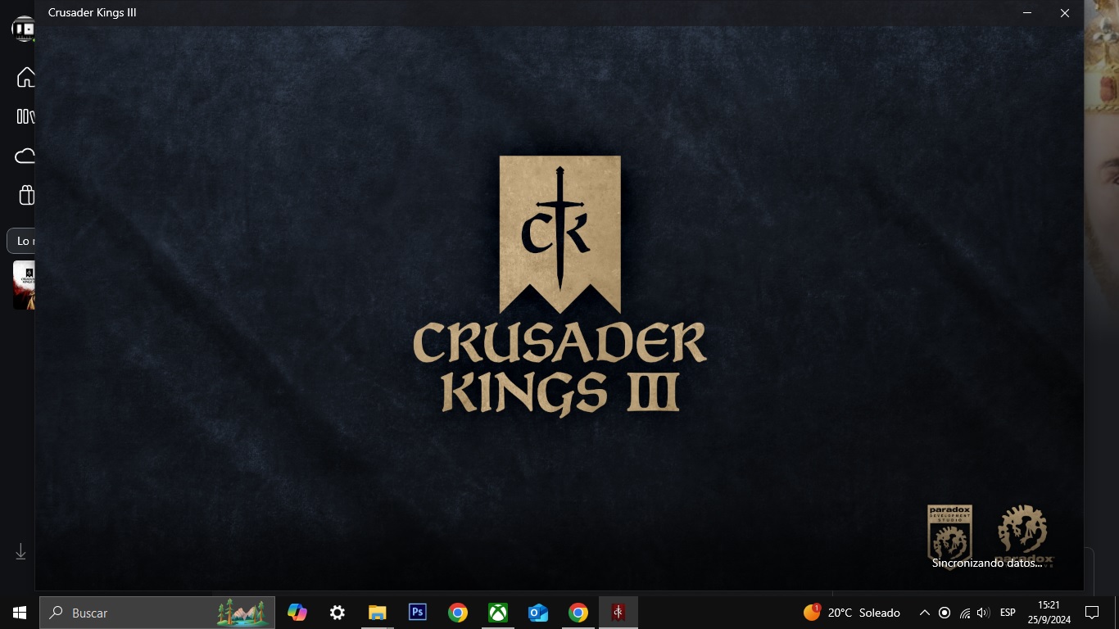Open the Xbox library icon in sidebar
Viewport: 1119px width, 629px height.
click(25, 116)
